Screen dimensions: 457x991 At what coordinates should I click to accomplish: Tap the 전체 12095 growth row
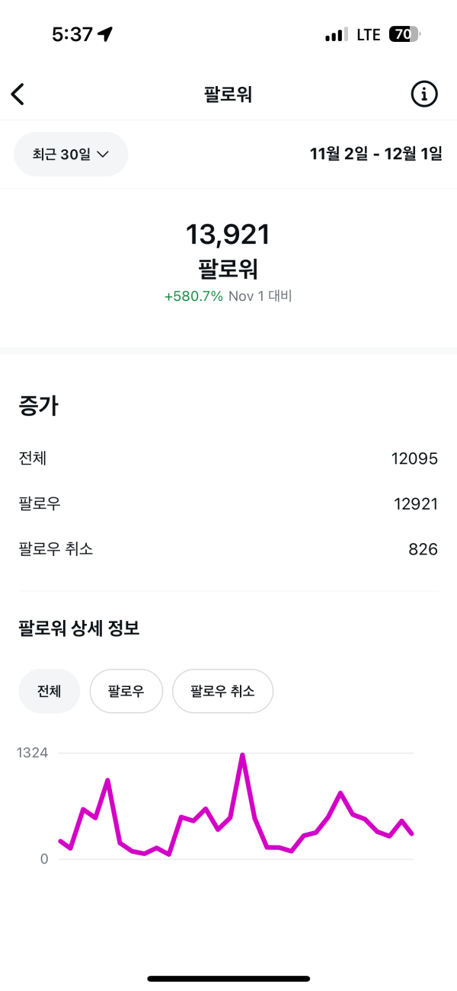pyautogui.click(x=228, y=459)
